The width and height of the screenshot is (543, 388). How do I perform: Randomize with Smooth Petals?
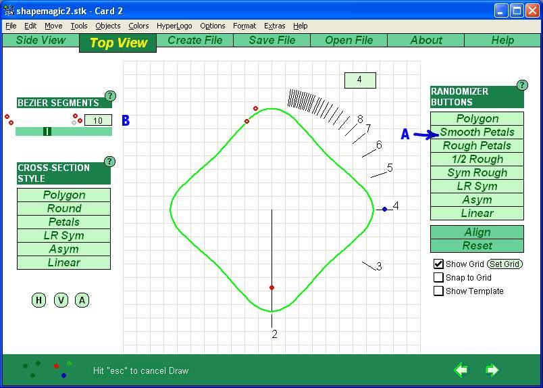pos(477,132)
